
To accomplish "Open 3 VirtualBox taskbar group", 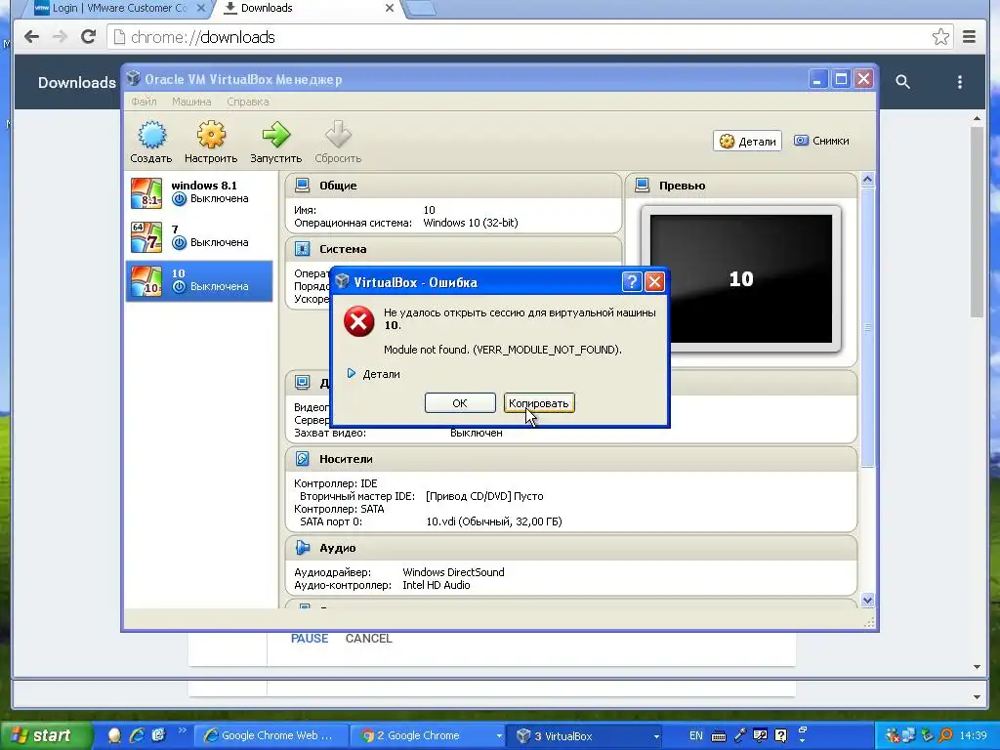I will 585,736.
